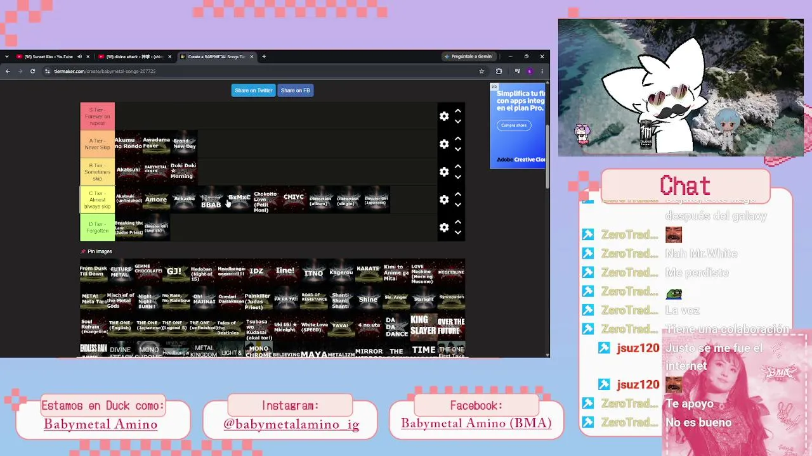The height and width of the screenshot is (456, 812).
Task: Select the Brand New Day song tile
Action: 184,143
